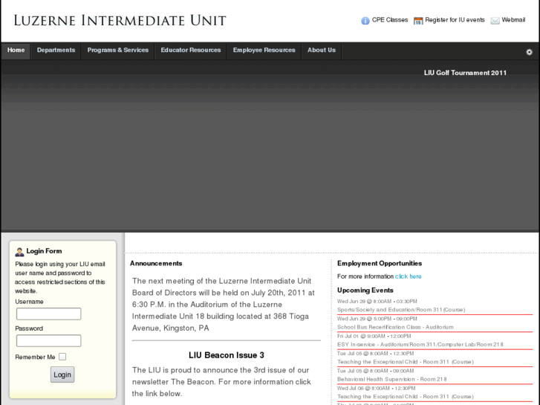Click the Employment Opportunities heading

tap(379, 263)
